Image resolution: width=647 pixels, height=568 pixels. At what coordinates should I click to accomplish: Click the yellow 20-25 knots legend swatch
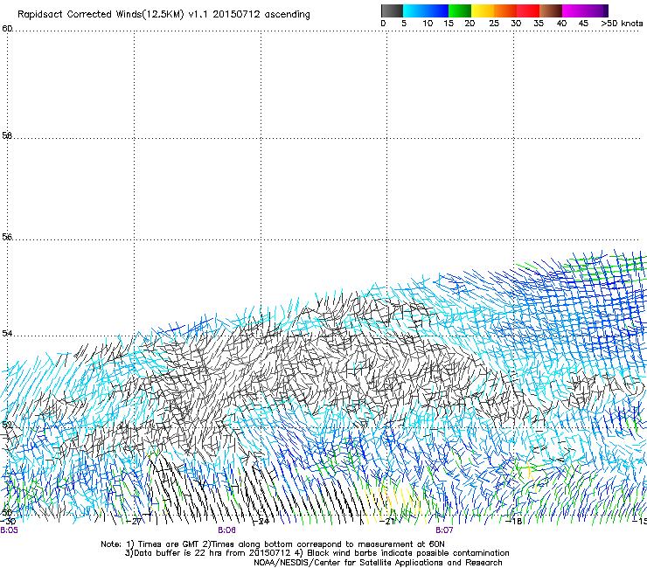point(483,10)
